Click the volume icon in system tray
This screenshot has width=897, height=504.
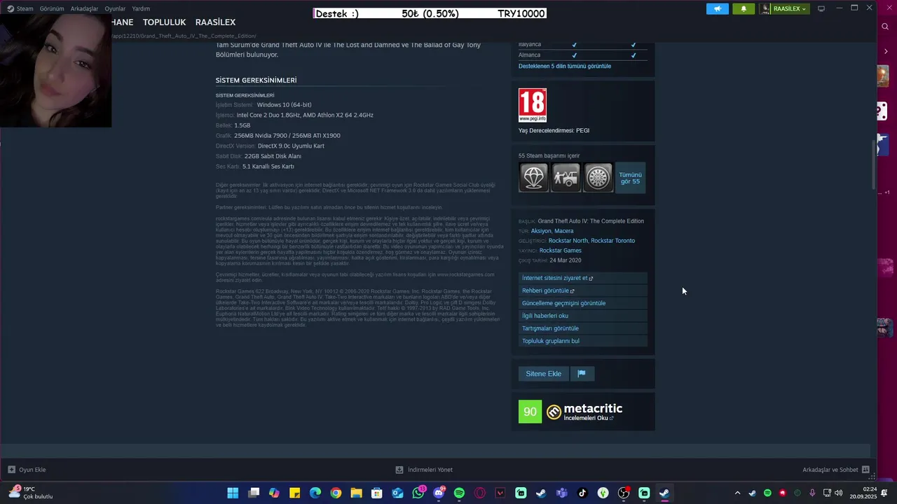[x=839, y=493]
